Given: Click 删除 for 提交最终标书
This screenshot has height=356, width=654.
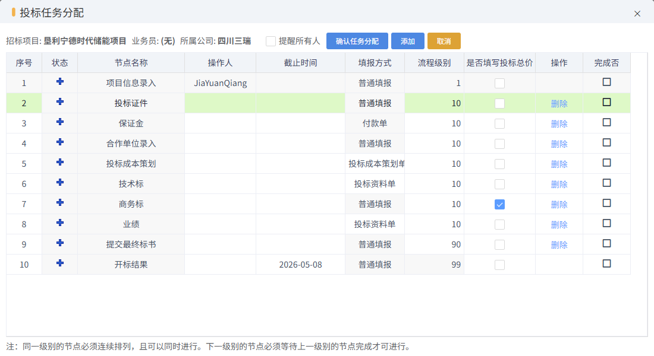Looking at the screenshot, I should tap(559, 245).
